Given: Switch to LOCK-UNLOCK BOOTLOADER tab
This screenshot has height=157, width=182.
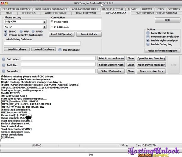Looking at the screenshot, I should point(51,9).
